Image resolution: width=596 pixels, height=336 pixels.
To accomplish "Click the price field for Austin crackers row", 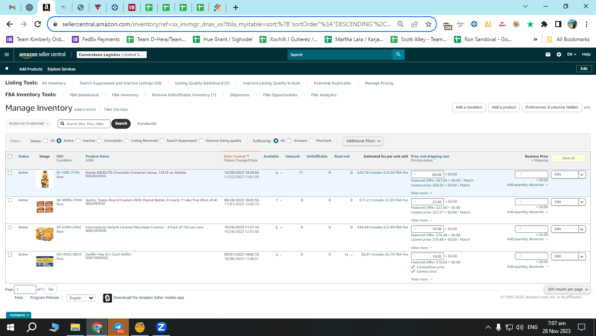I will (427, 202).
